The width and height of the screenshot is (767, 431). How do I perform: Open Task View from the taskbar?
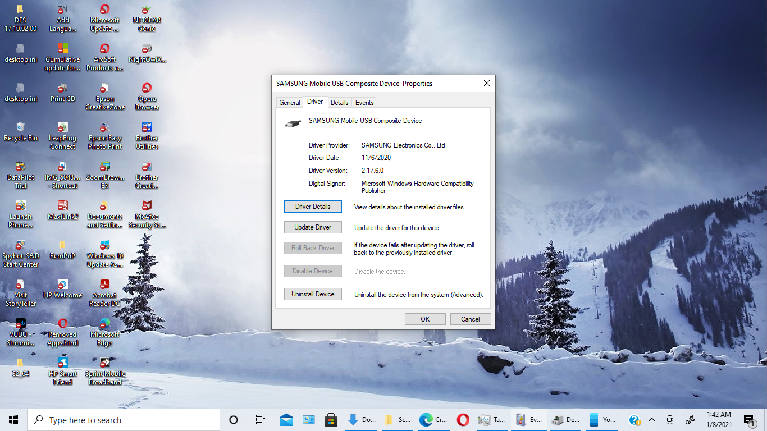point(260,419)
